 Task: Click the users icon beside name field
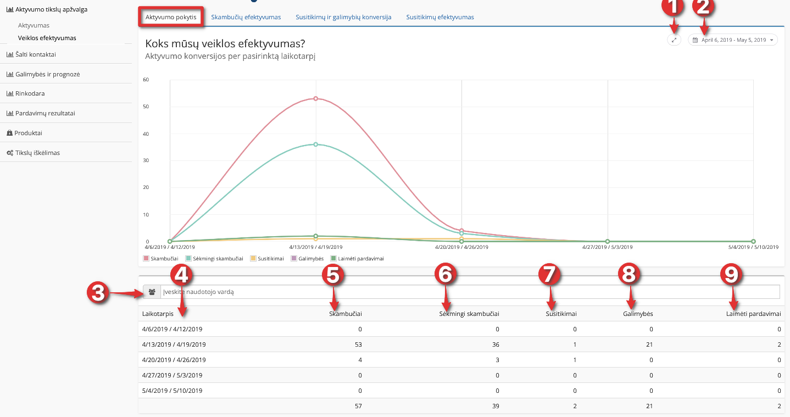click(152, 292)
